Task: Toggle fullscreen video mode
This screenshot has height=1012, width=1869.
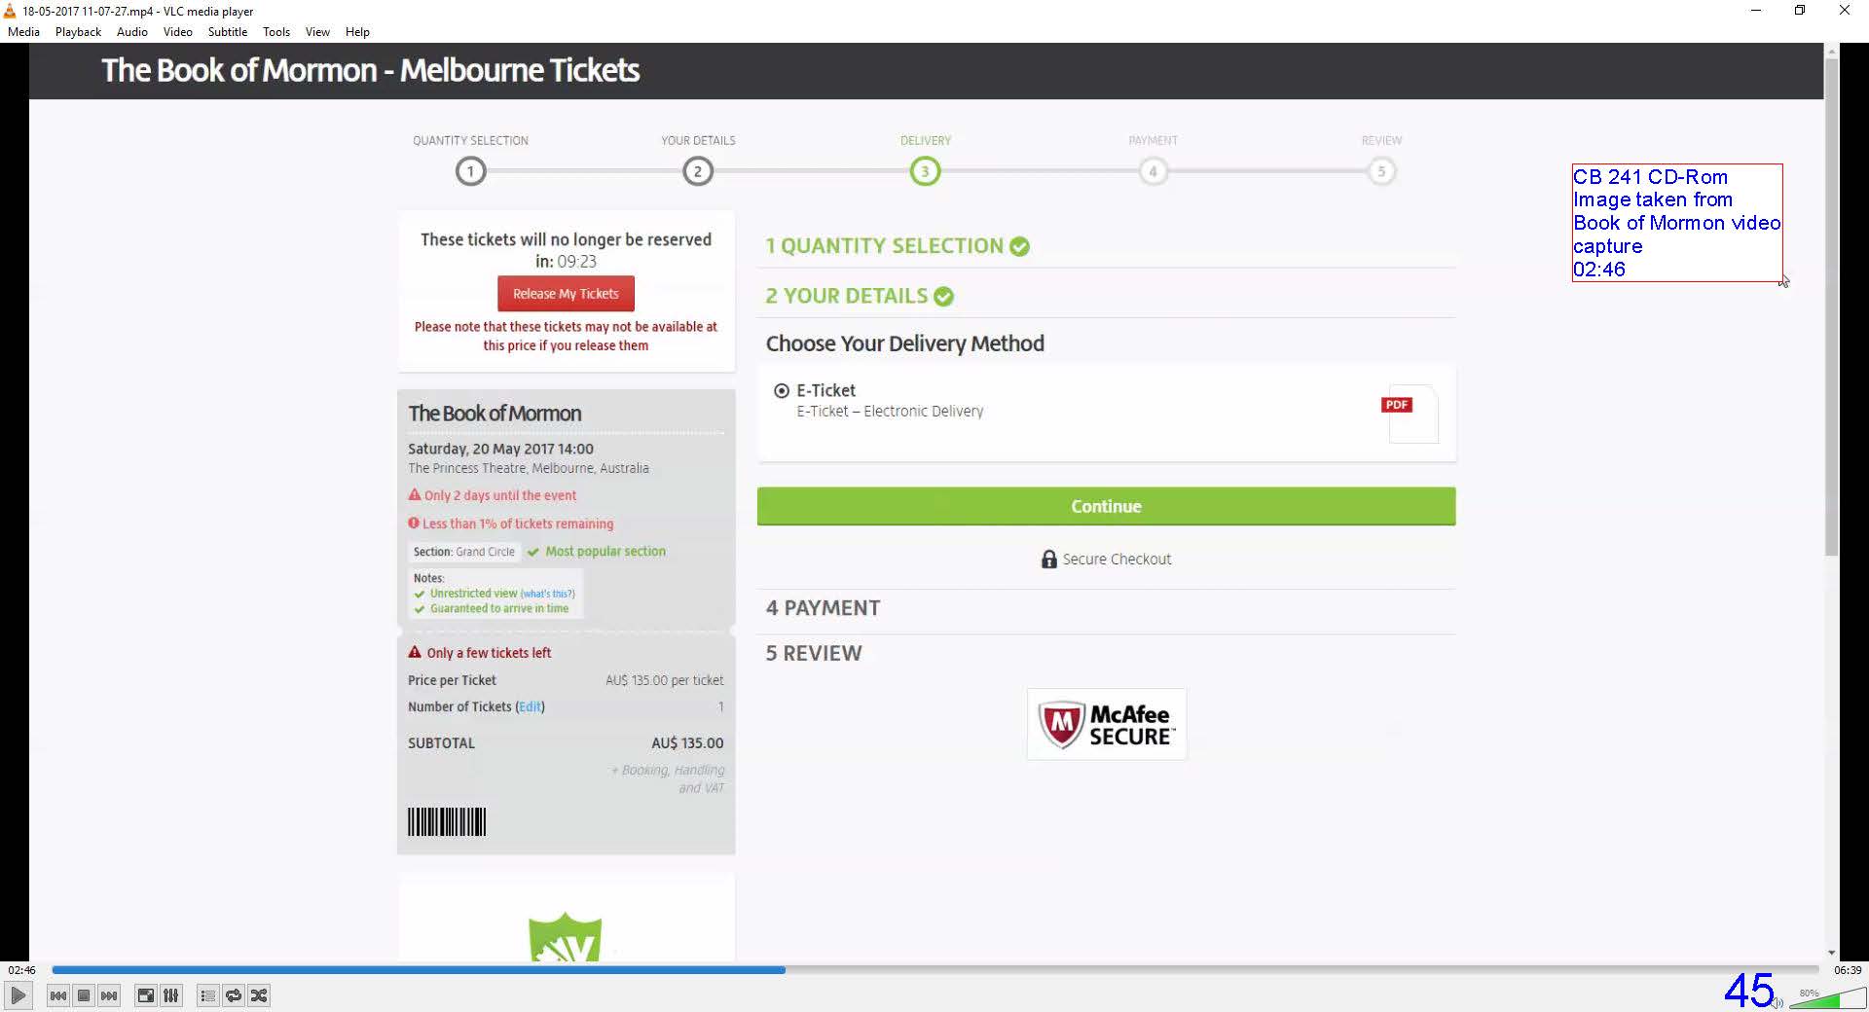Action: coord(145,995)
